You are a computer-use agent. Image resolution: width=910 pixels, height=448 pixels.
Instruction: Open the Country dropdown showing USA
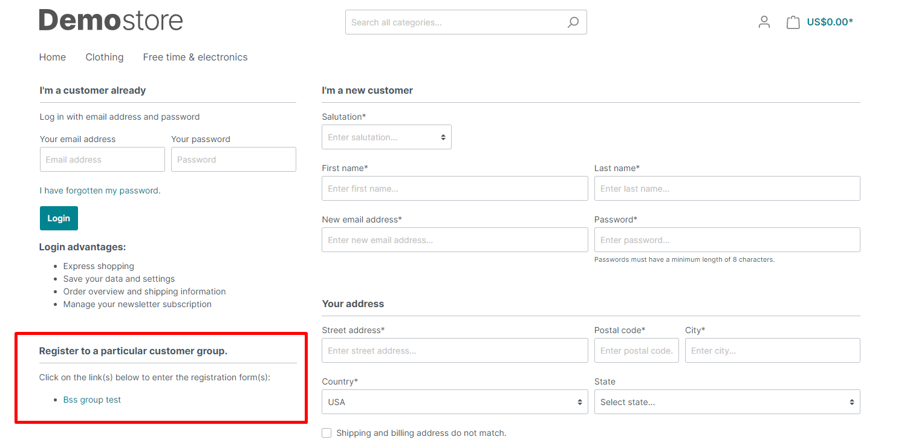(455, 402)
